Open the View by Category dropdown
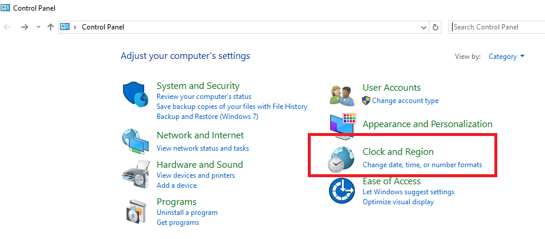 [x=506, y=57]
